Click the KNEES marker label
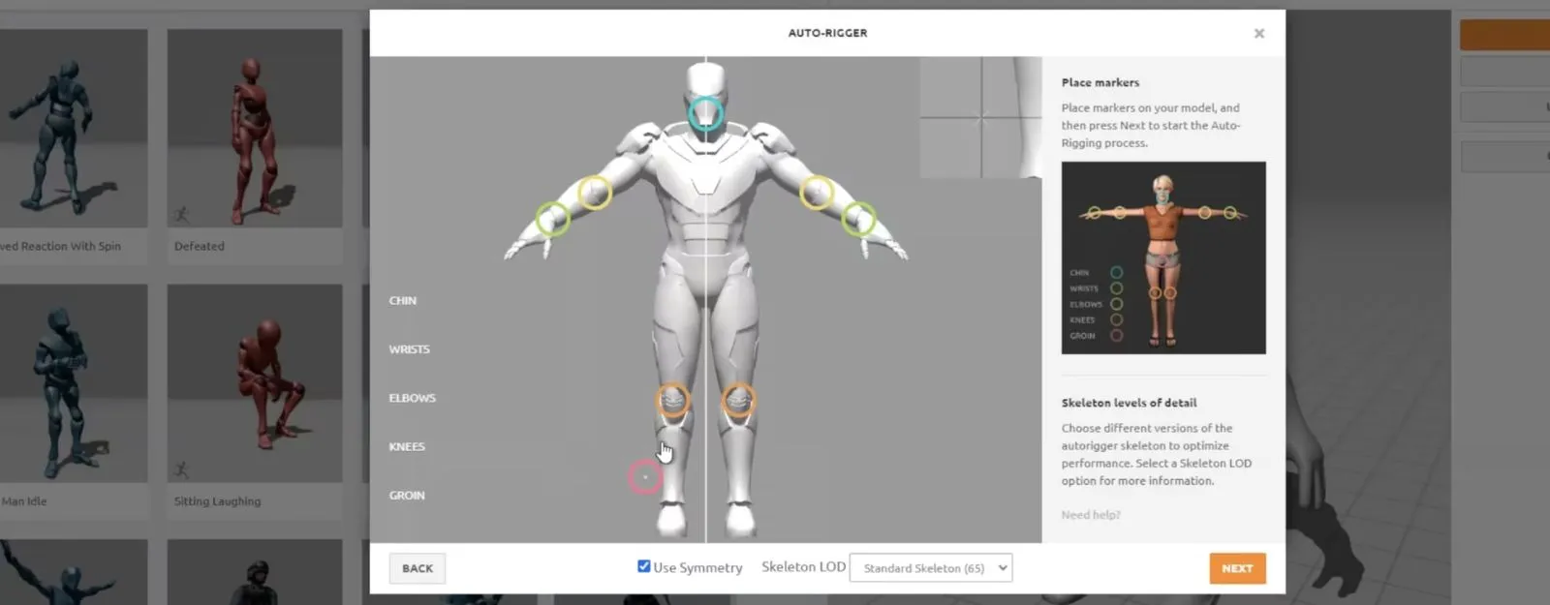 407,446
